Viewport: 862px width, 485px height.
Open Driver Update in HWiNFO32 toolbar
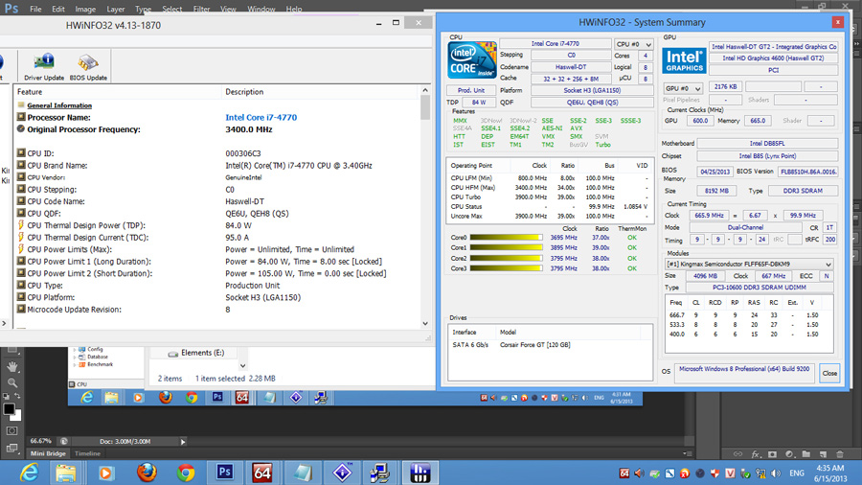coord(44,67)
